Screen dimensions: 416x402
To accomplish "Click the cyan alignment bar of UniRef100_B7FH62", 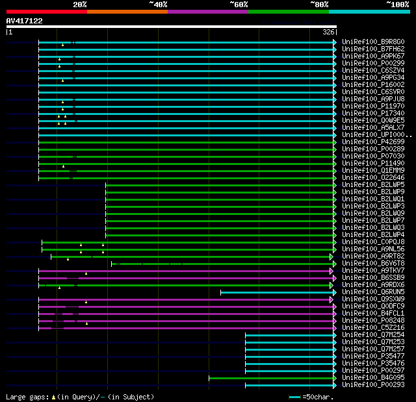I will click(186, 49).
